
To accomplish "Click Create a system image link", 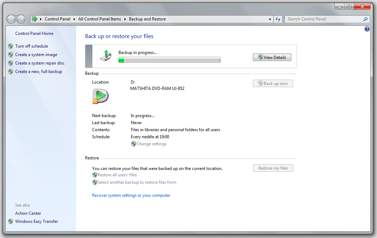I will pos(36,55).
